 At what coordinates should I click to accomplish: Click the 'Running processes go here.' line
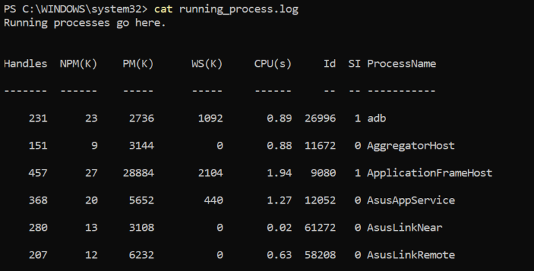click(x=85, y=23)
